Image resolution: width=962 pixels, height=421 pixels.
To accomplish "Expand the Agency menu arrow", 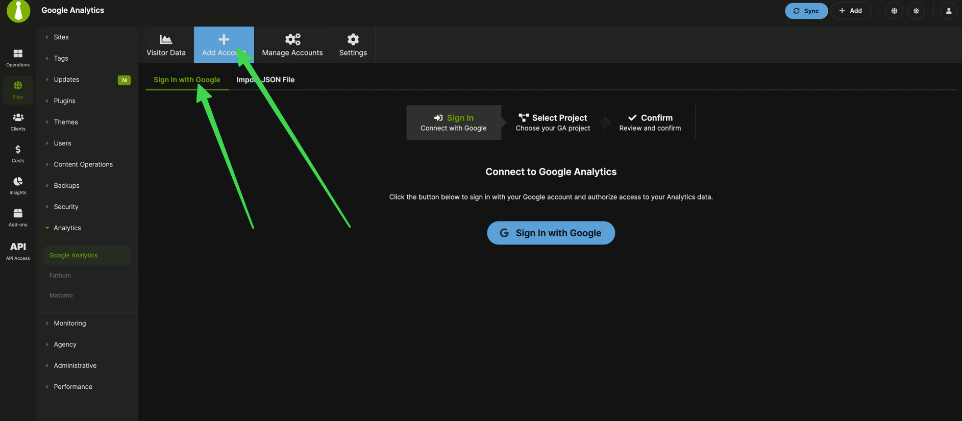I will pos(47,344).
